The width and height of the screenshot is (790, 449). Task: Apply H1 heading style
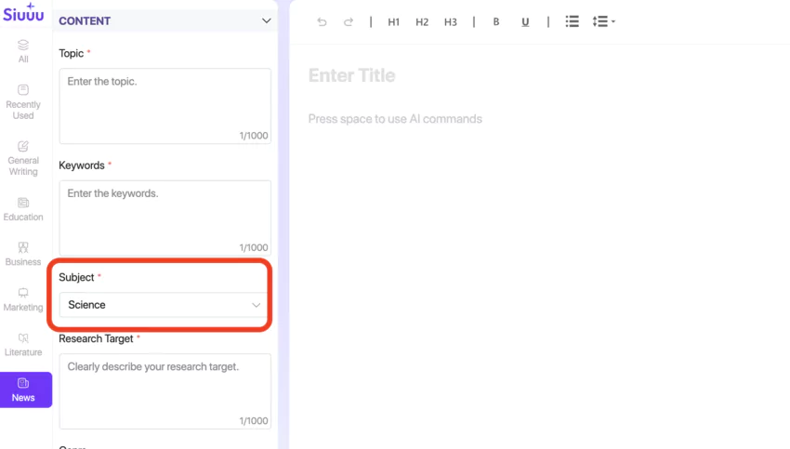(x=393, y=21)
